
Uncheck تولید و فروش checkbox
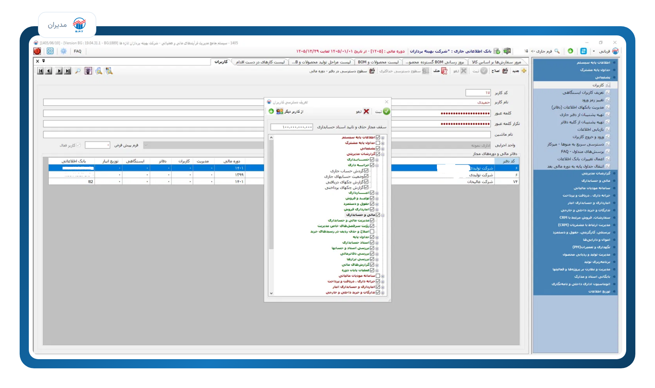coord(372,198)
